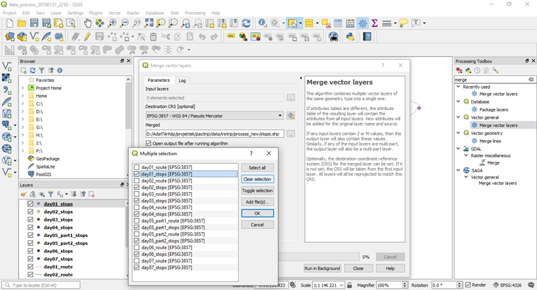Screen dimensions: 537x290
Task: Click the Refresh map icon
Action: (246, 23)
